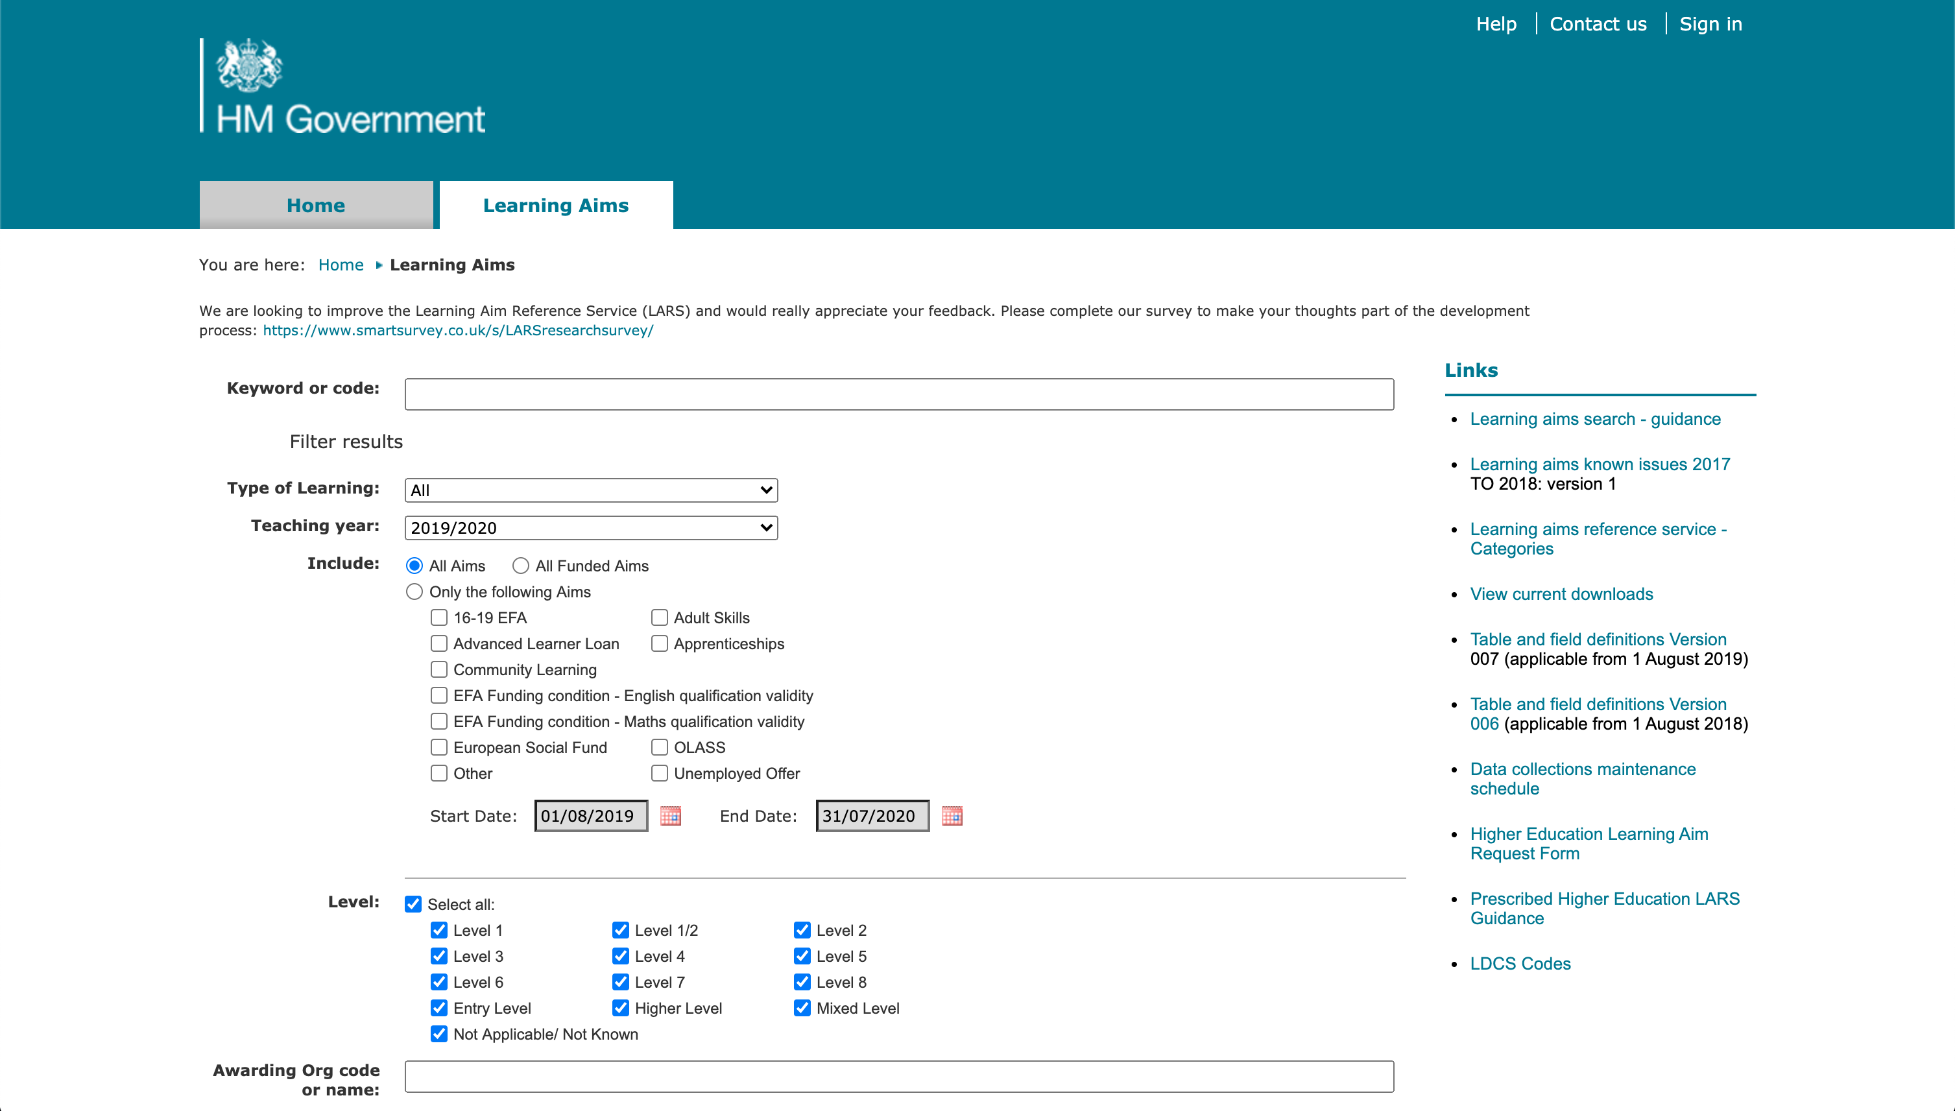Focus the Awarding Org code field
This screenshot has height=1111, width=1955.
[898, 1076]
